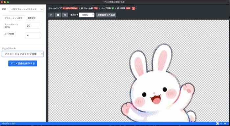
Task: Click the document icon in blue status bar
Action: [217, 123]
